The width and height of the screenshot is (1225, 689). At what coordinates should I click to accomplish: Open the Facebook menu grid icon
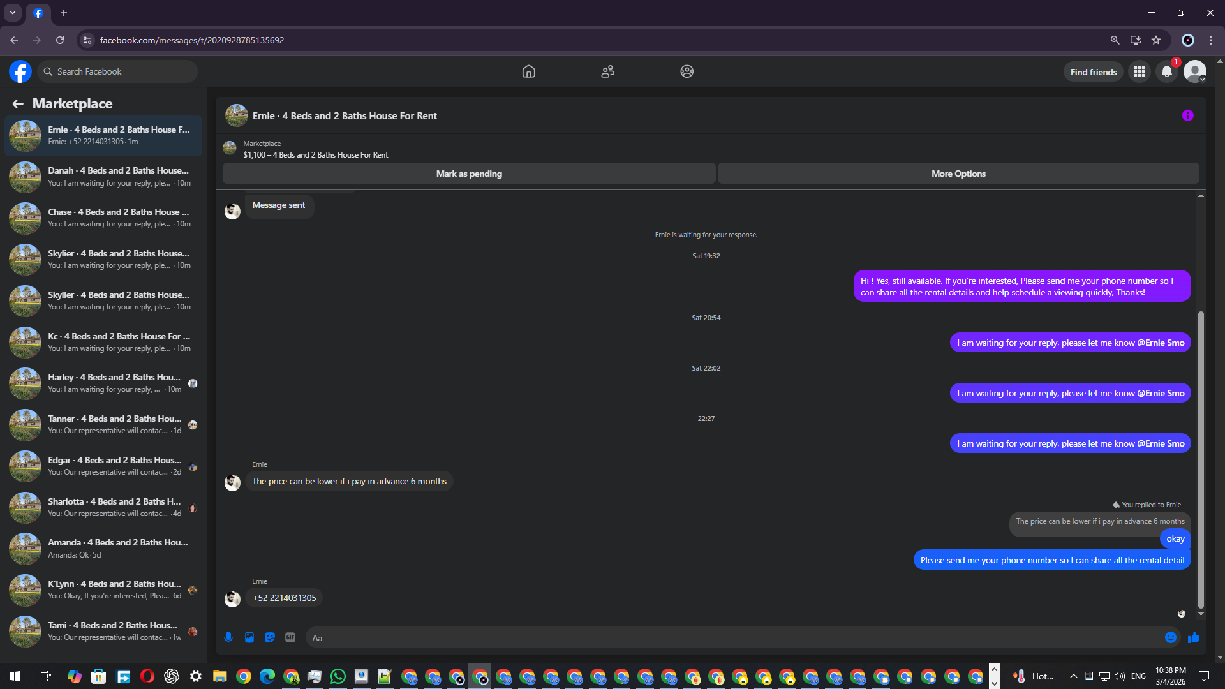point(1140,71)
